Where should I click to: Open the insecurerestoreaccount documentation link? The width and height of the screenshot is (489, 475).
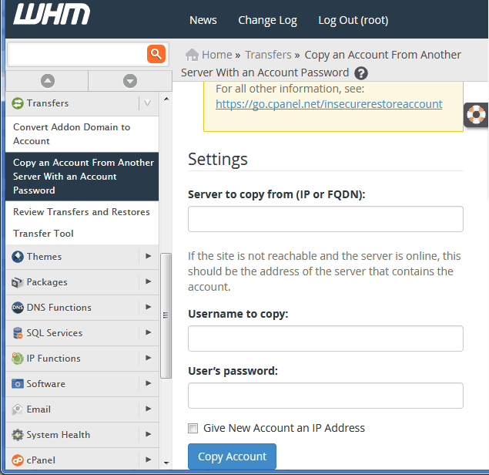(329, 104)
